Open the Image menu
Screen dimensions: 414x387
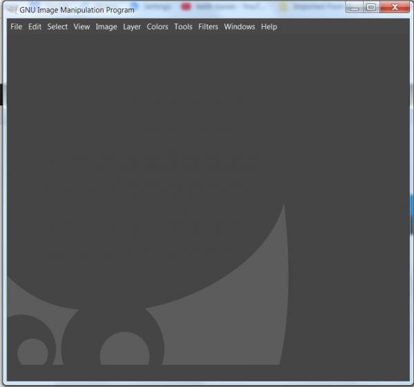pyautogui.click(x=106, y=27)
